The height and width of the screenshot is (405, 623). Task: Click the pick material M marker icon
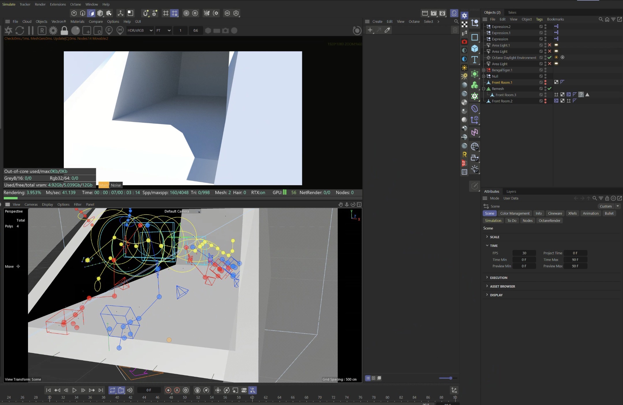click(120, 30)
